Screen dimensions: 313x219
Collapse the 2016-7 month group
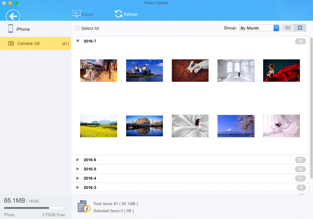(78, 41)
